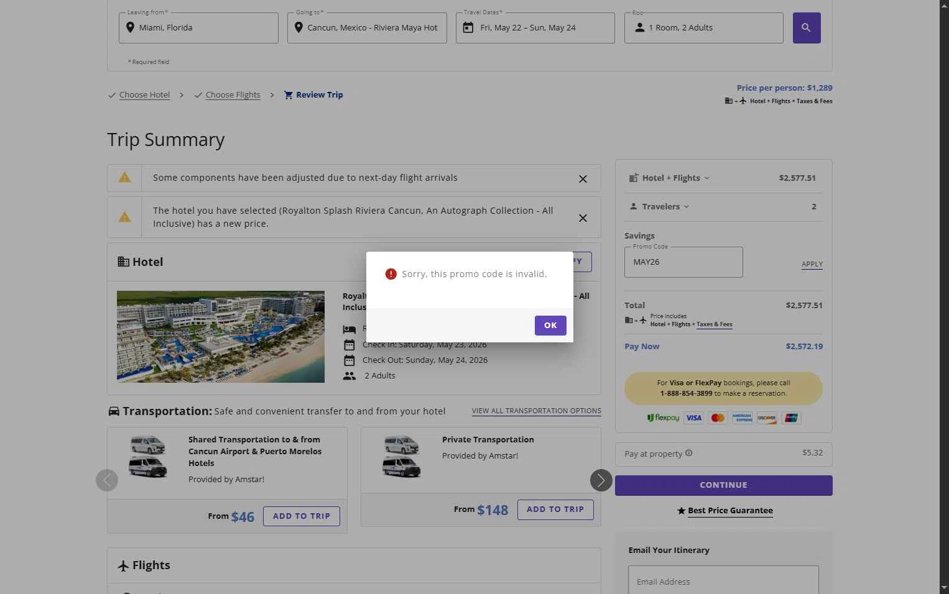Click the Visa card logo
The height and width of the screenshot is (594, 949).
point(693,418)
